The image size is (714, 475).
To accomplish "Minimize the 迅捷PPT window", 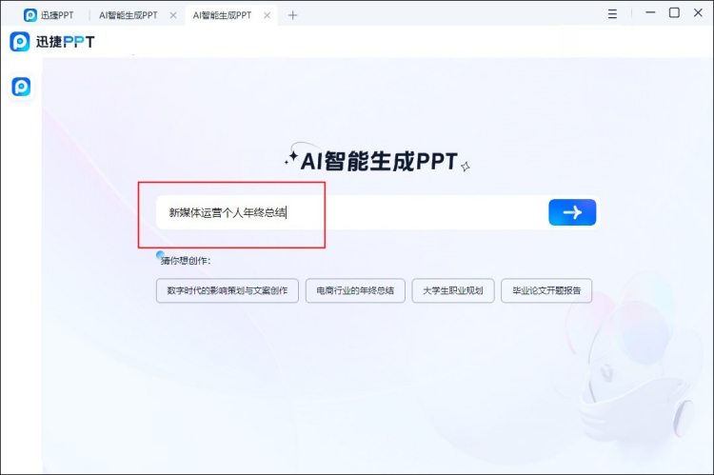I will (650, 12).
